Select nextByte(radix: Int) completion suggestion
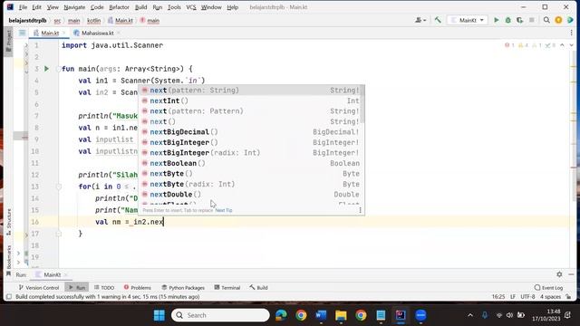Screen dimensions: 580x326 click(250, 184)
